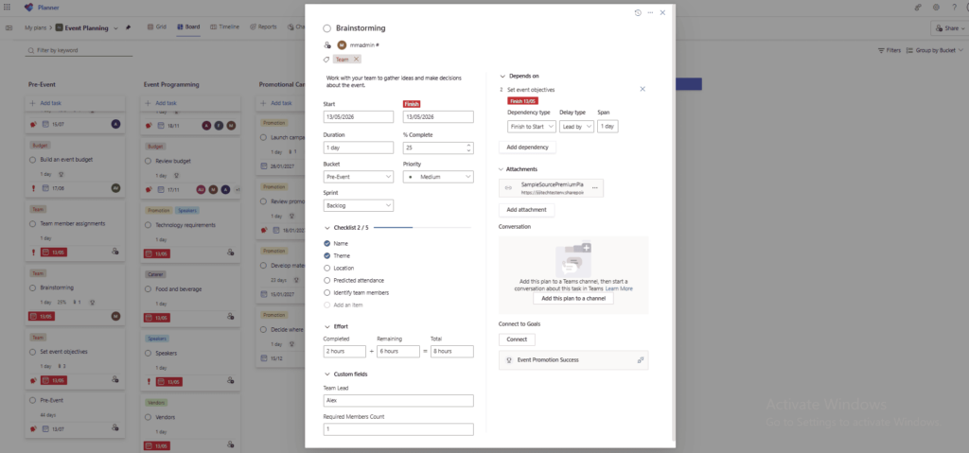Viewport: 969px width, 453px height.
Task: Open the Settings gear icon
Action: coord(936,8)
